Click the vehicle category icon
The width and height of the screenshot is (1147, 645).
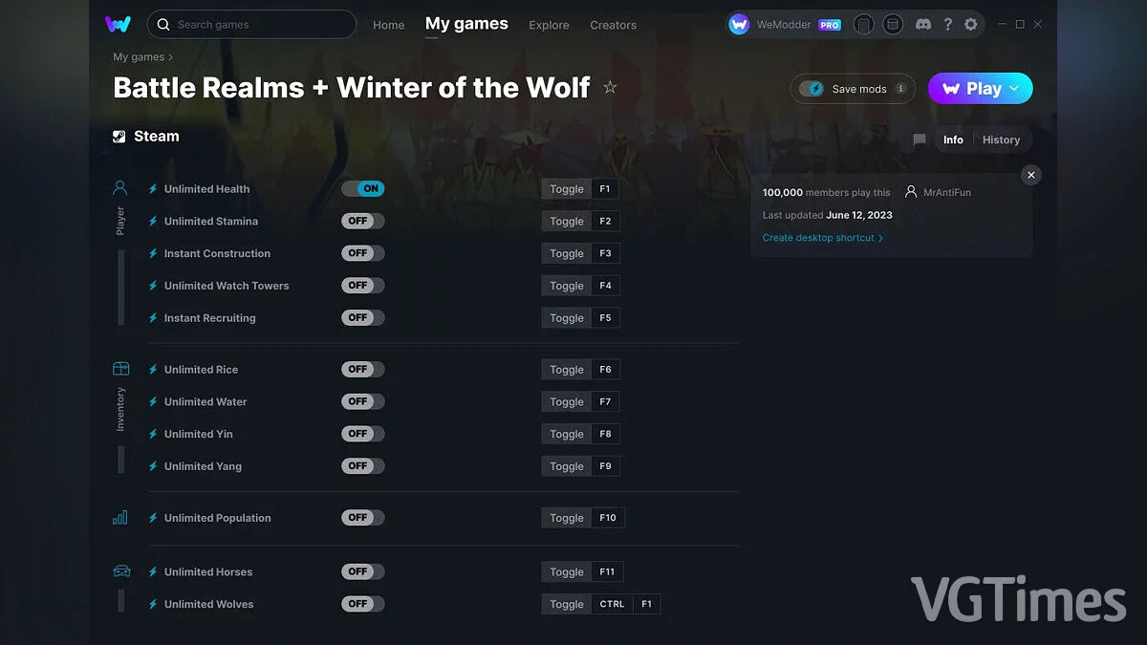click(x=121, y=571)
